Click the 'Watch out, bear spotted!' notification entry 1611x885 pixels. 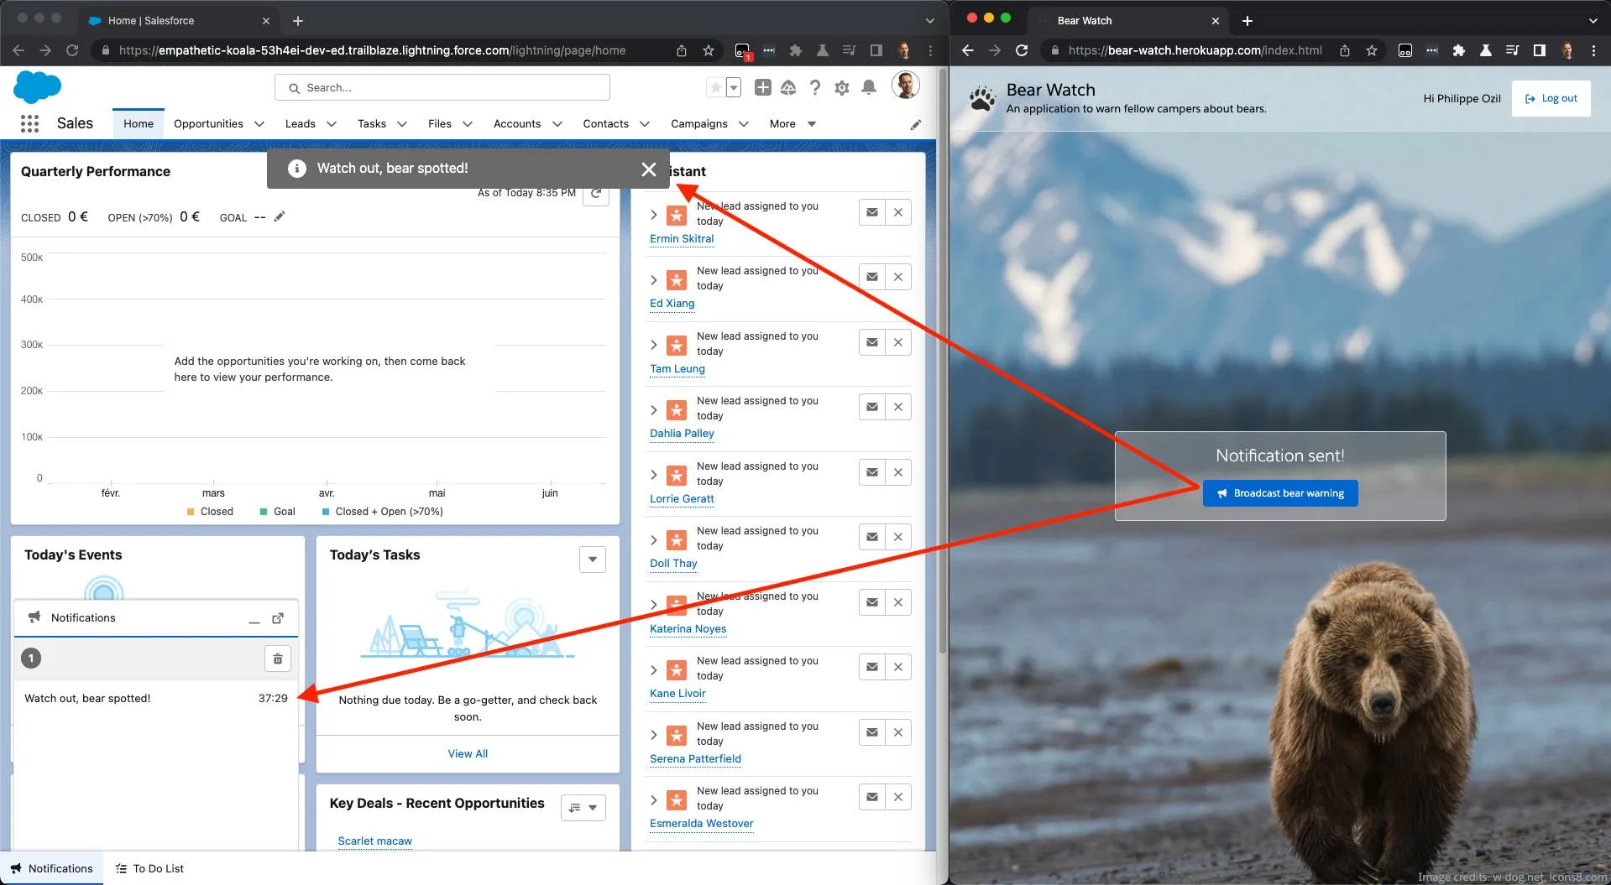156,698
